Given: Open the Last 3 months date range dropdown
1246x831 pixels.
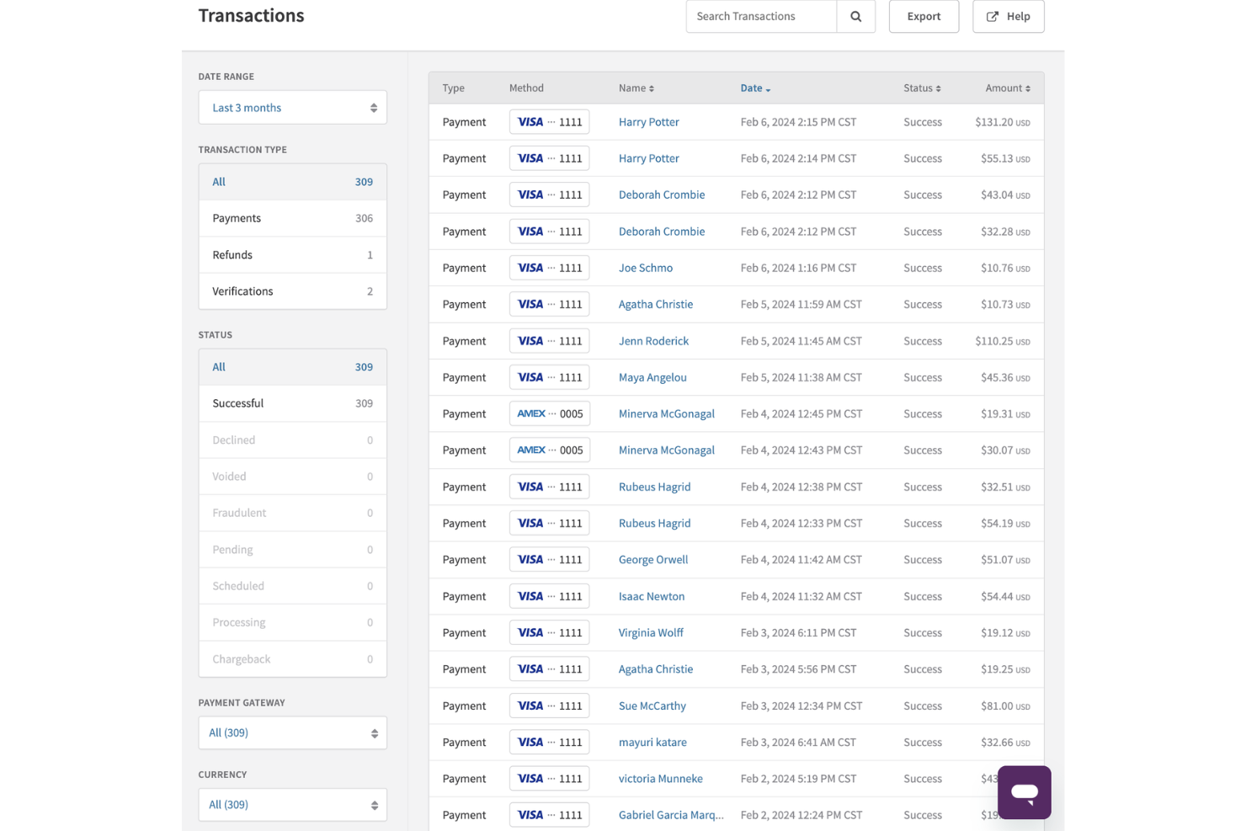Looking at the screenshot, I should click(292, 107).
